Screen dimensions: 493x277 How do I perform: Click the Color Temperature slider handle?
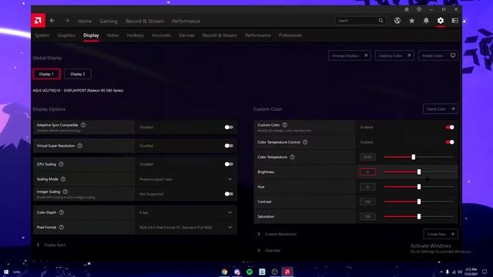(414, 157)
